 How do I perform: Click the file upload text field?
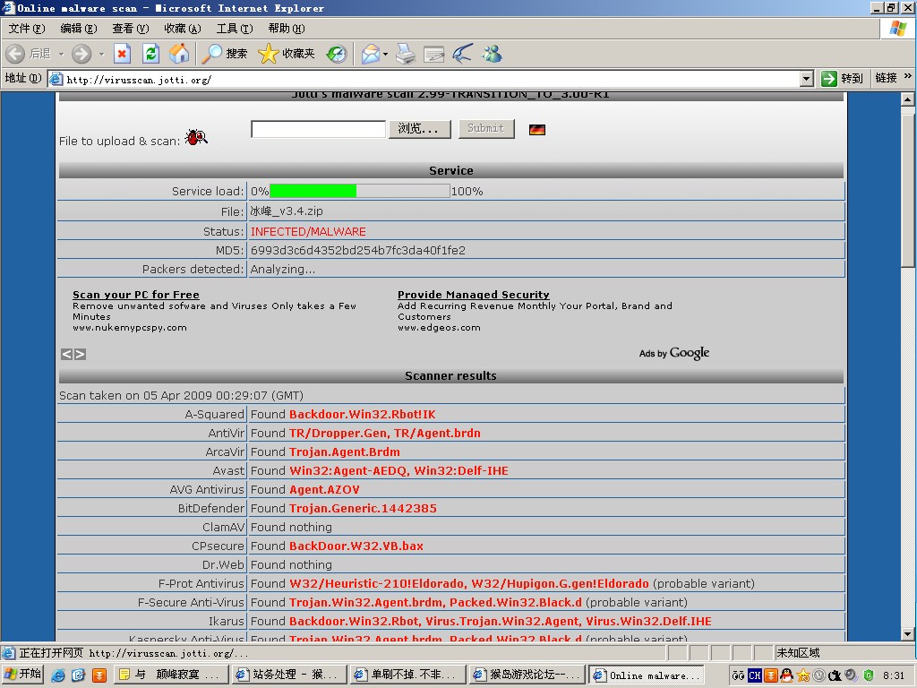tap(318, 129)
